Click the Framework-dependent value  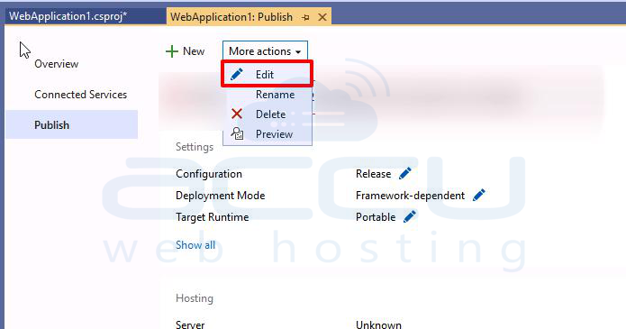410,196
